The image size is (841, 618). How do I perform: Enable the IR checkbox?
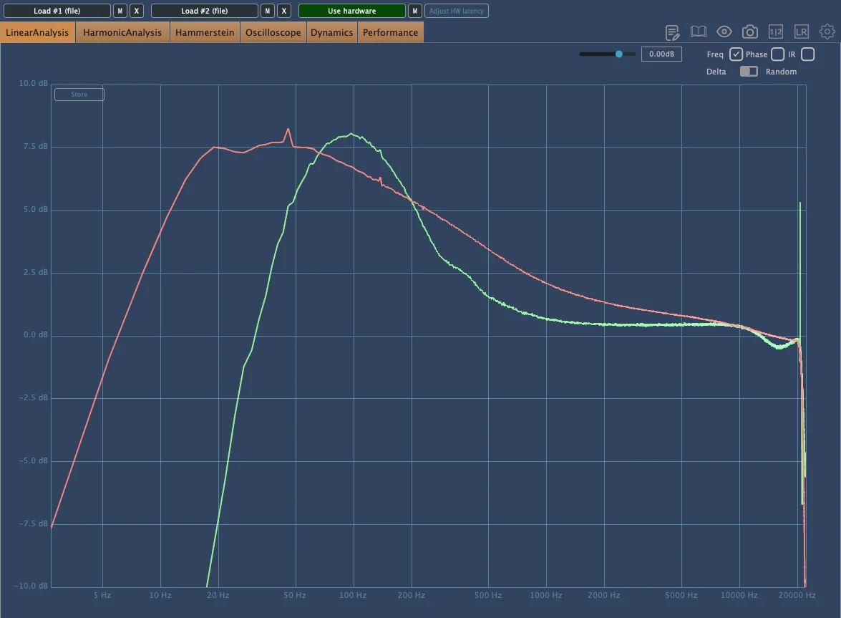tap(807, 54)
